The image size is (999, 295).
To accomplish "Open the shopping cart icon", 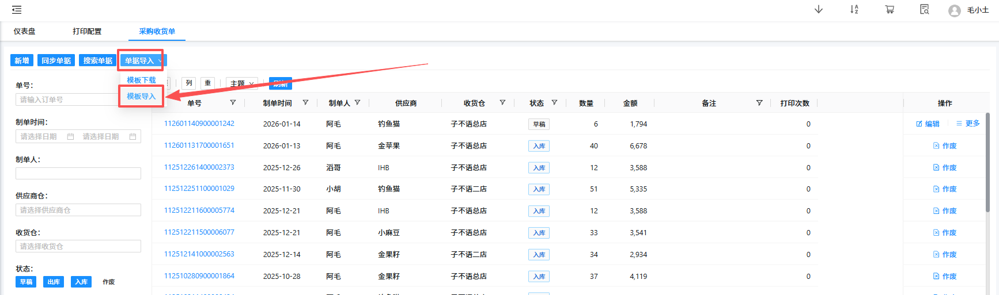I will pyautogui.click(x=890, y=10).
